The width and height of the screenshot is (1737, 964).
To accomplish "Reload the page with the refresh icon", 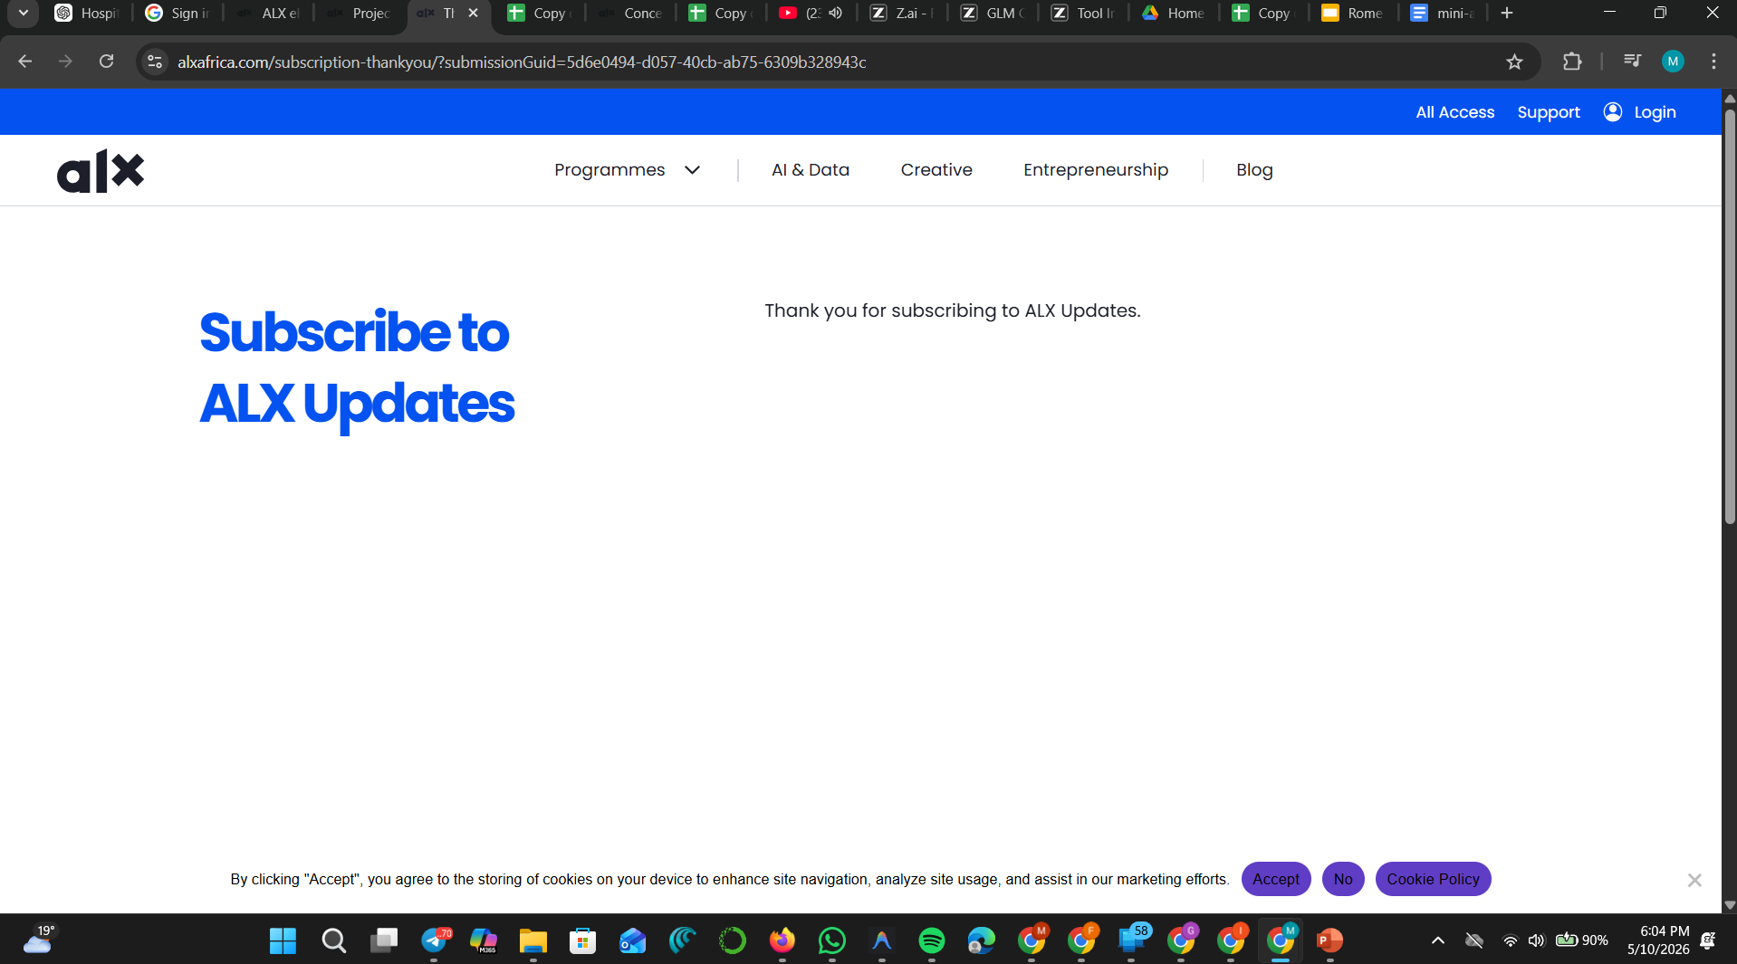I will (x=106, y=62).
